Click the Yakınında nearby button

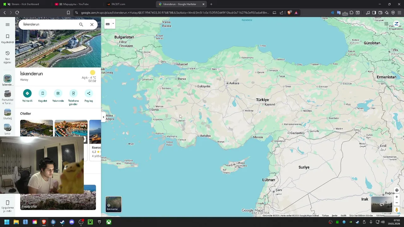(x=58, y=96)
